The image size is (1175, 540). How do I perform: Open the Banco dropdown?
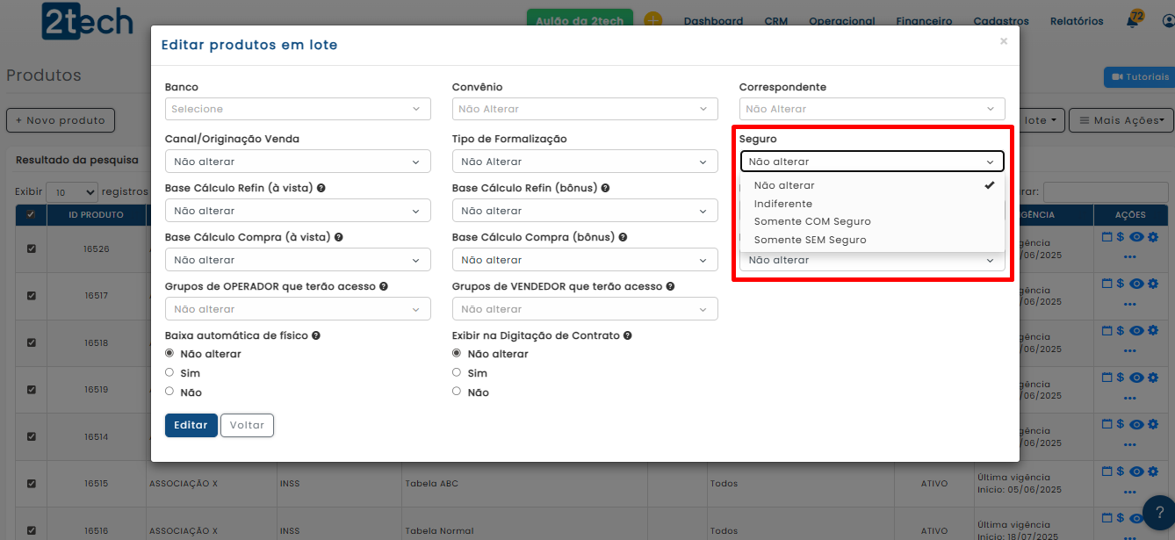[298, 109]
